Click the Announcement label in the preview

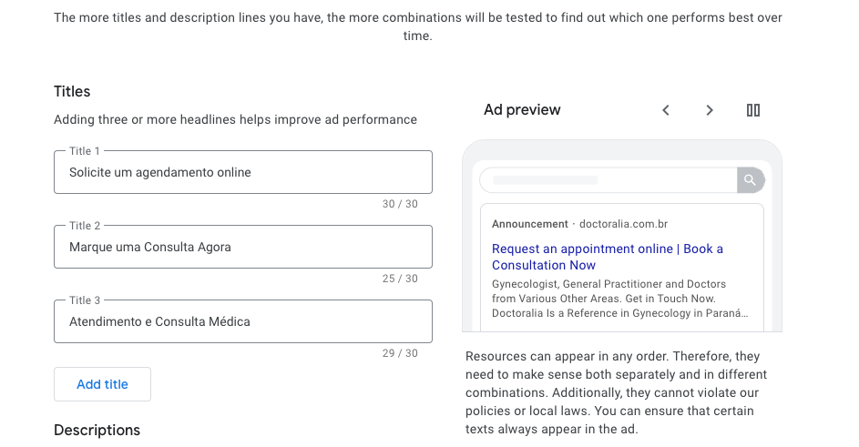click(x=530, y=224)
